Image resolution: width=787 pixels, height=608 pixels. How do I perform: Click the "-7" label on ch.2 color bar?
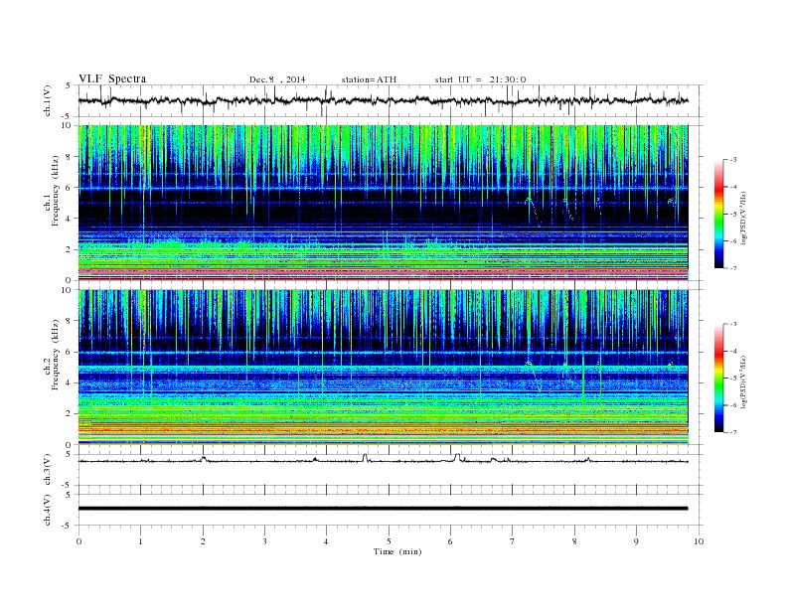click(x=732, y=432)
